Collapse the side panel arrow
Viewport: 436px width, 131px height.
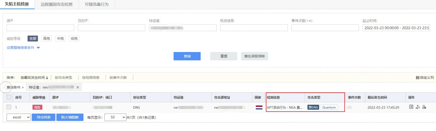(5, 88)
